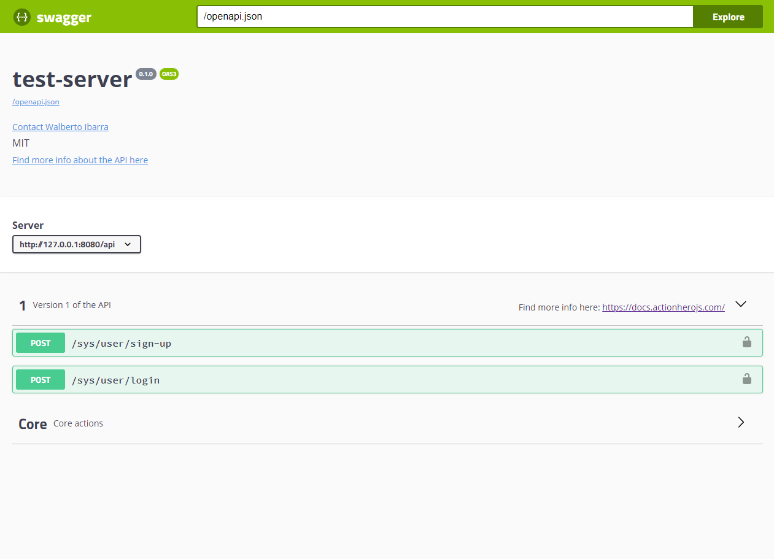The image size is (774, 559).
Task: Click the POST badge for sign-up
Action: tap(41, 343)
